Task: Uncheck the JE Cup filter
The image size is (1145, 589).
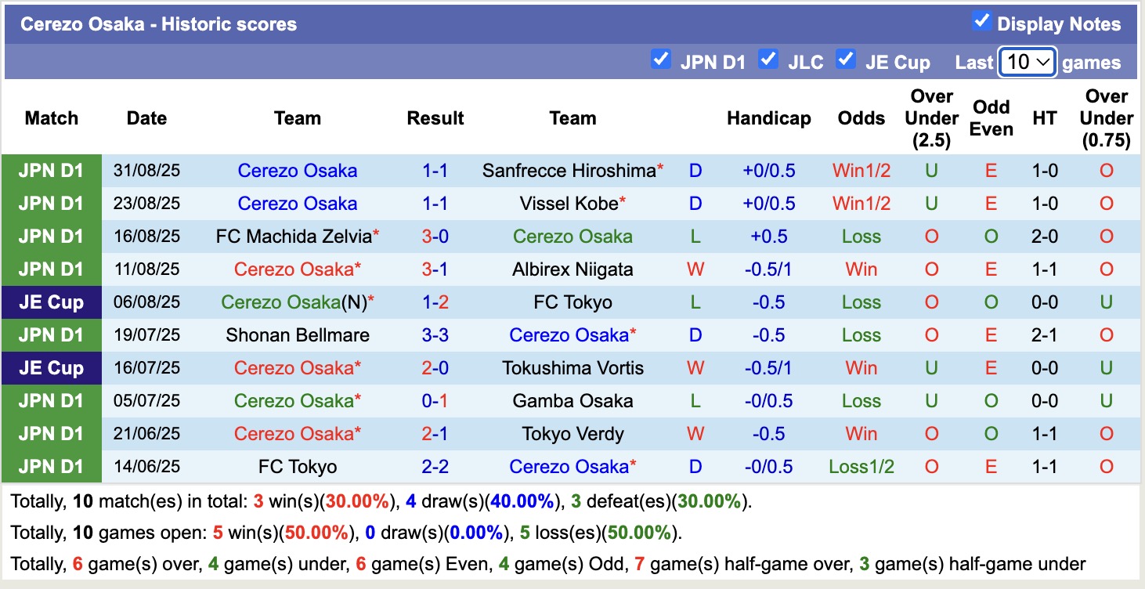Action: point(846,59)
